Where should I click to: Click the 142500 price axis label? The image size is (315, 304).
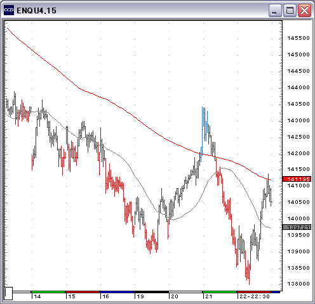click(298, 137)
